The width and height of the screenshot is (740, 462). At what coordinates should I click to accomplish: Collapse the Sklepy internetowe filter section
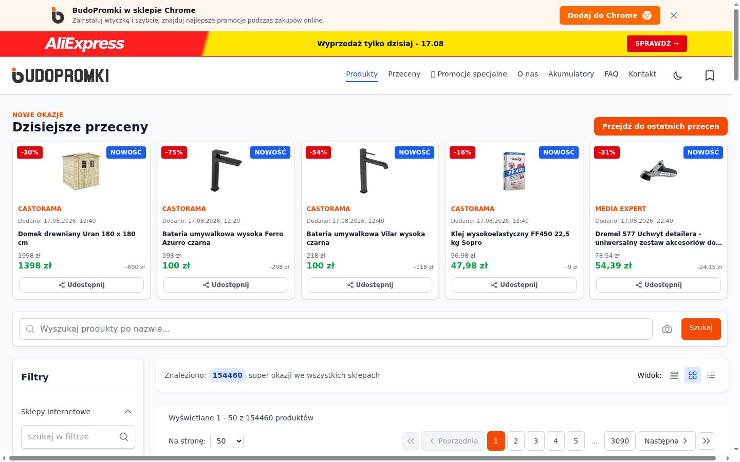pos(128,412)
